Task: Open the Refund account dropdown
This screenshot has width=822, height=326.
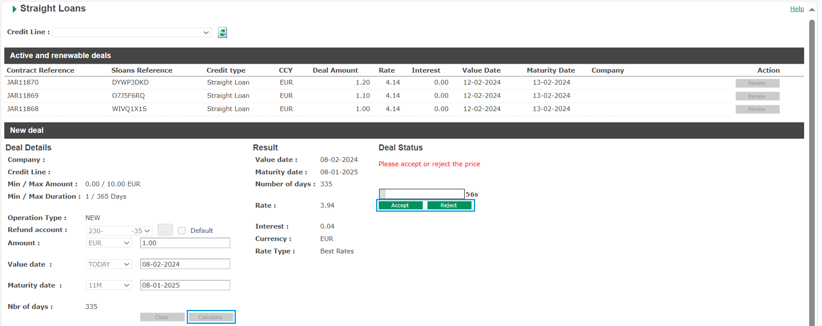Action: click(x=119, y=231)
